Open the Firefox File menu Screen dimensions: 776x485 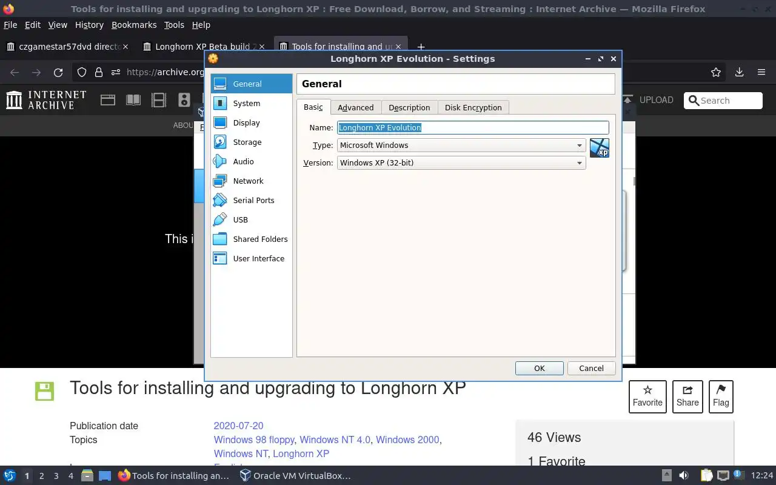[x=10, y=25]
